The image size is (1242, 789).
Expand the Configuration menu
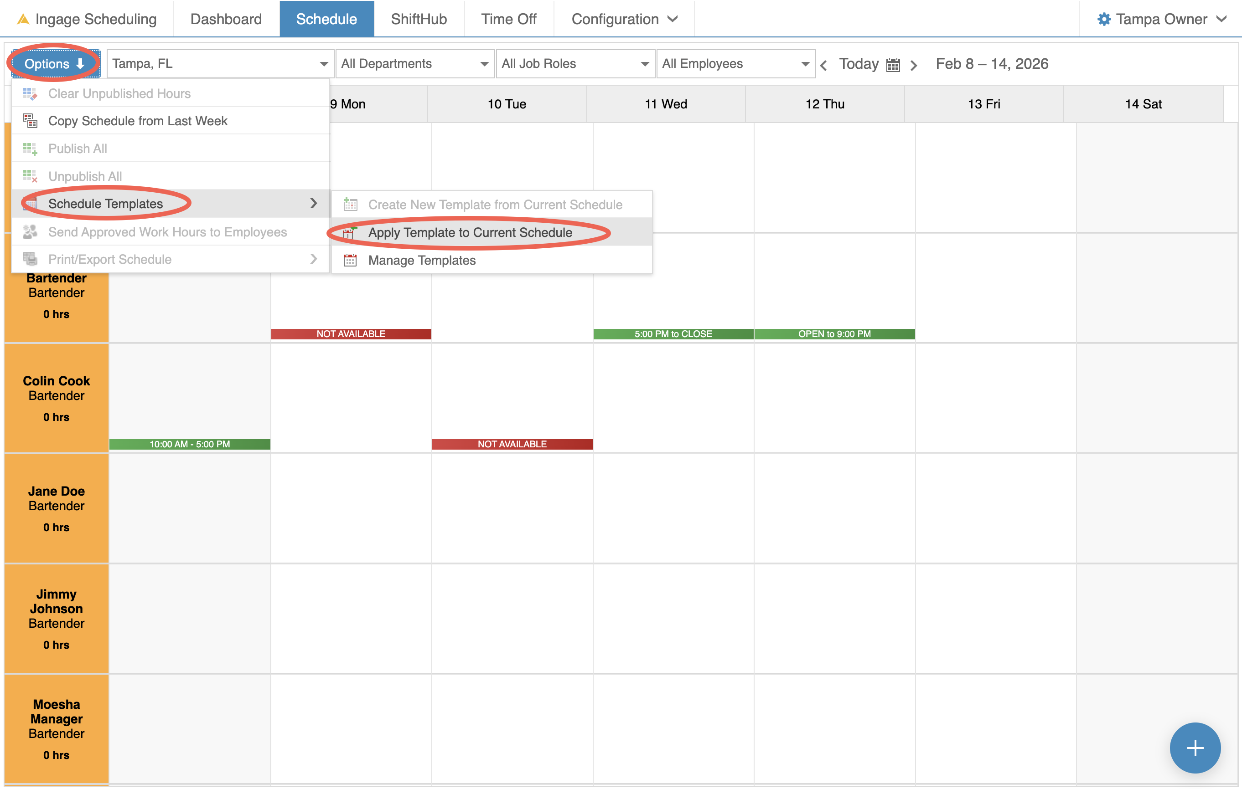pyautogui.click(x=624, y=19)
